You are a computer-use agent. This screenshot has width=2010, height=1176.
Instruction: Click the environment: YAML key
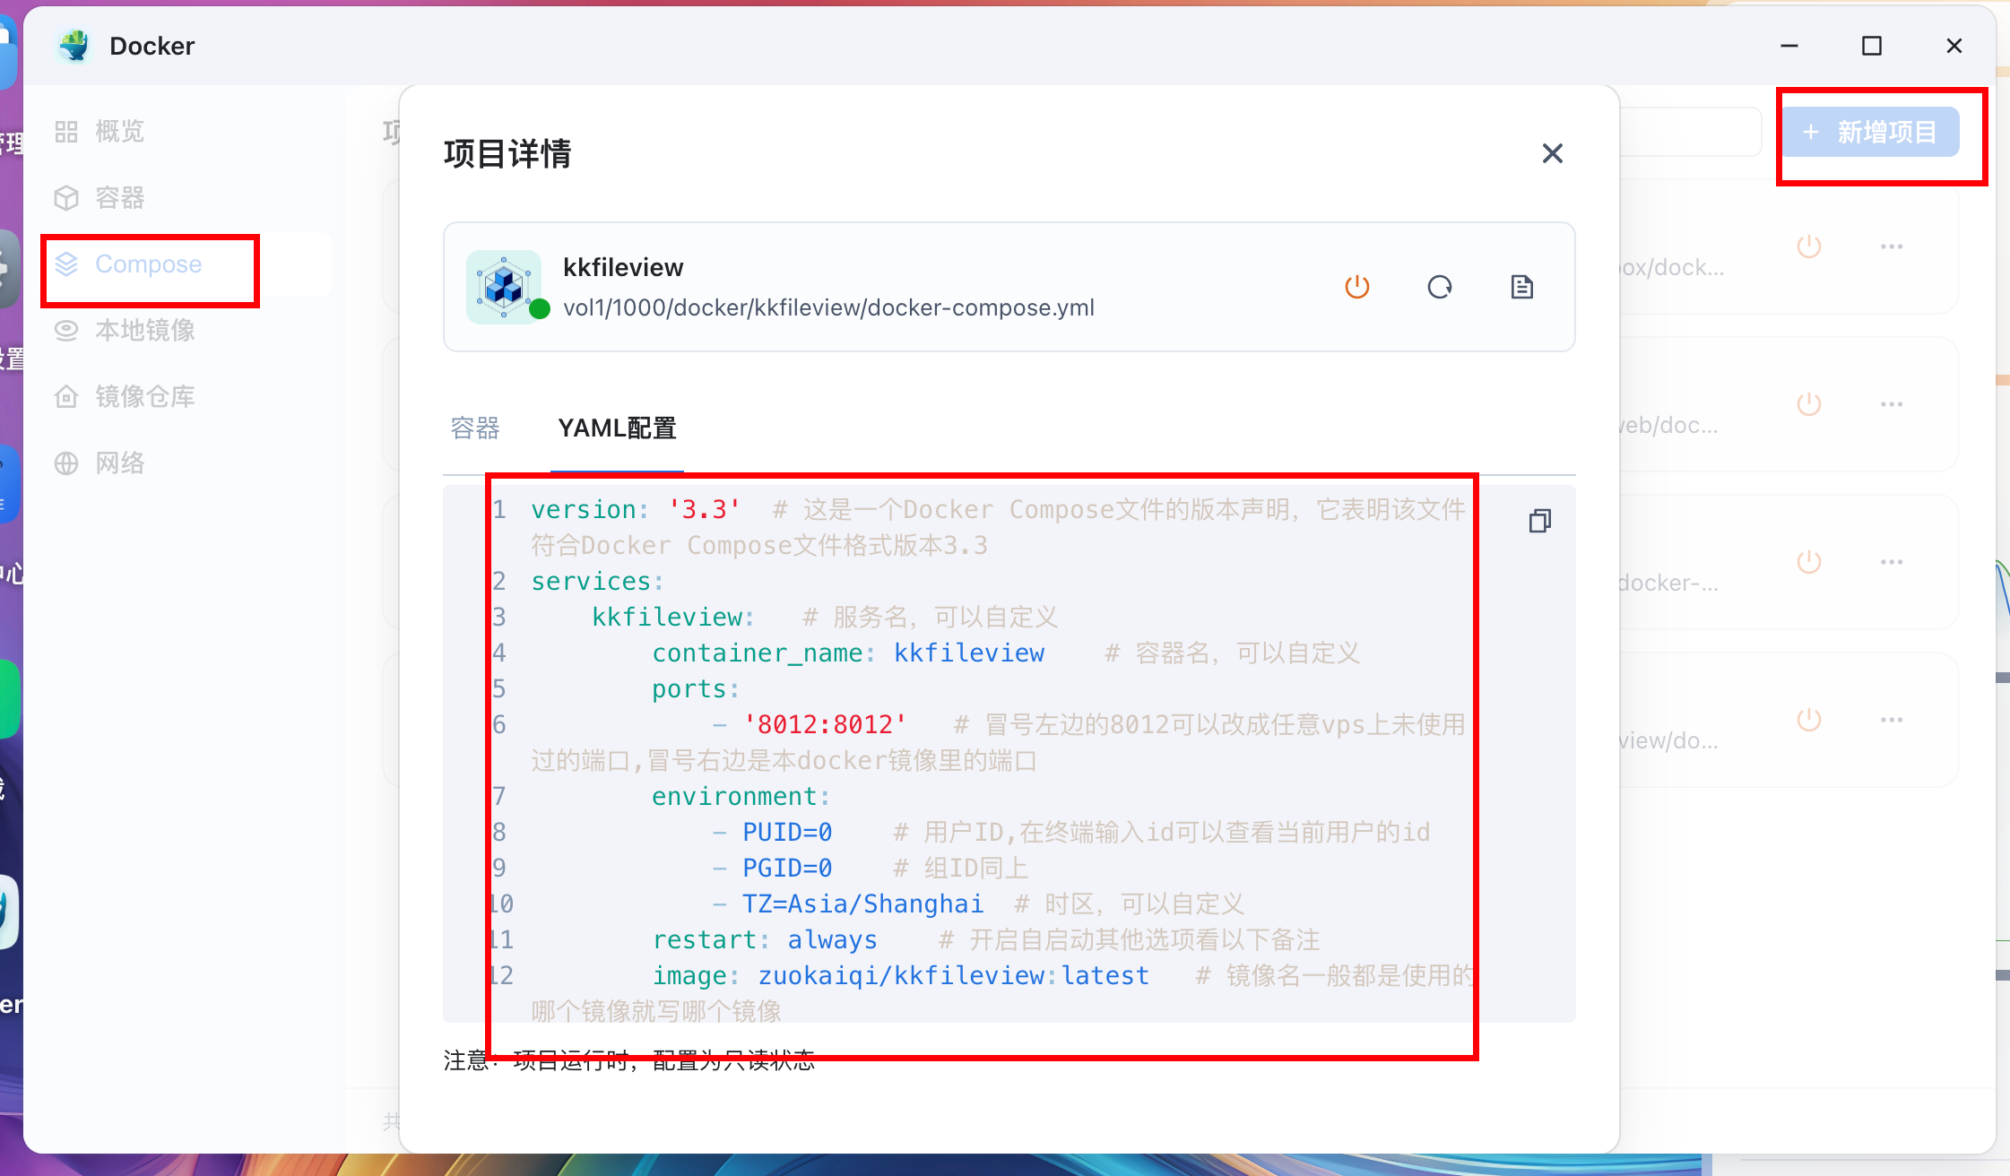pyautogui.click(x=741, y=796)
